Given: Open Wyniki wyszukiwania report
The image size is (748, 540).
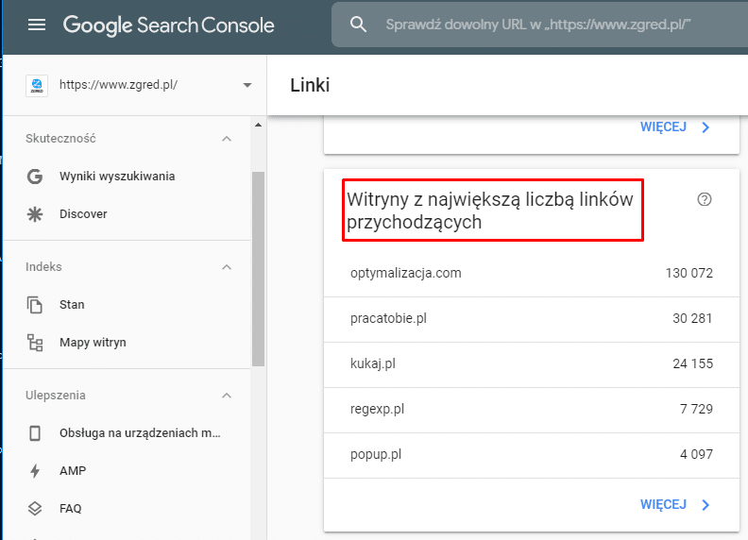Looking at the screenshot, I should (x=117, y=177).
